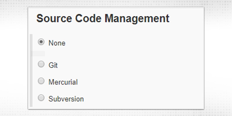
Task: Select the None radio button
Action: click(41, 42)
